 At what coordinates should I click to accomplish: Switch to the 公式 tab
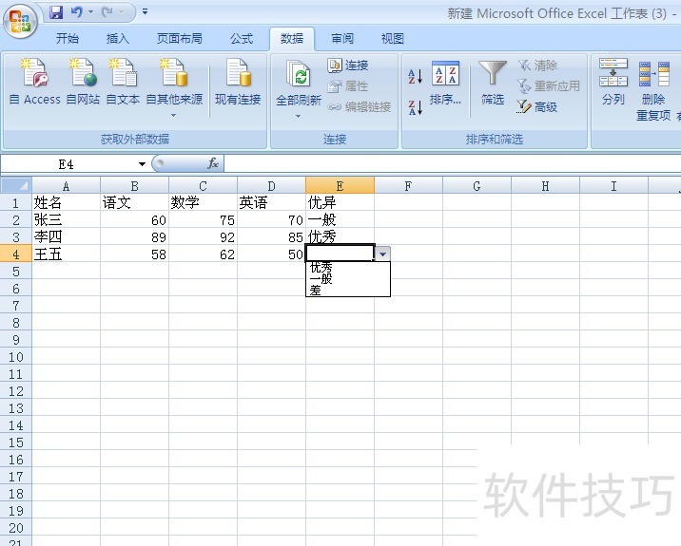click(x=242, y=39)
